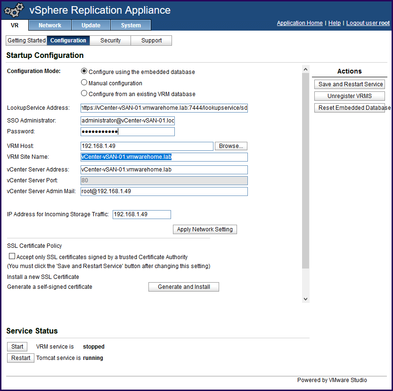Click 'vSphere Replication Appliance' title text
Viewport: 393px width, 391px height.
click(x=100, y=10)
